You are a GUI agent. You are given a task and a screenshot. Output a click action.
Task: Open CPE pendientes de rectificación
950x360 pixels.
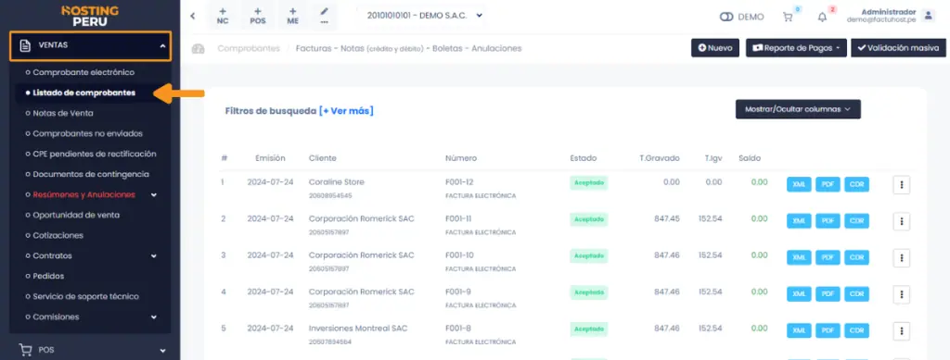[x=95, y=154]
